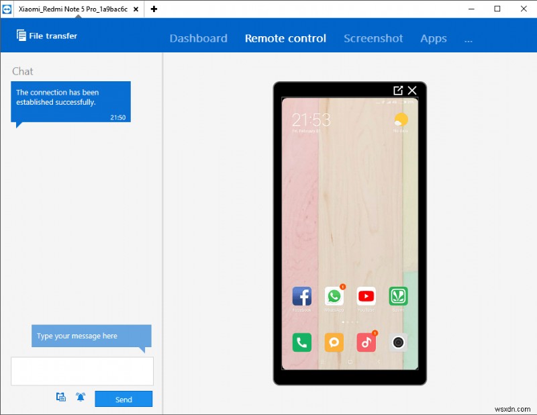
Task: Tap the phone's back navigation button
Action: click(x=379, y=362)
